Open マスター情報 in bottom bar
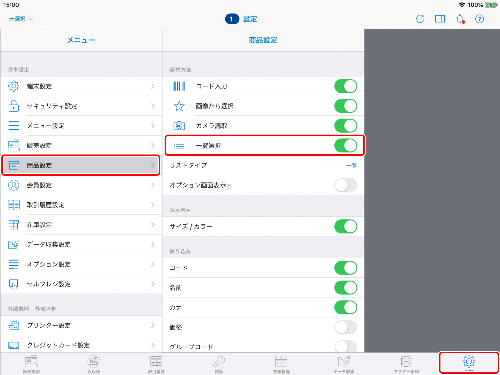 pyautogui.click(x=406, y=364)
